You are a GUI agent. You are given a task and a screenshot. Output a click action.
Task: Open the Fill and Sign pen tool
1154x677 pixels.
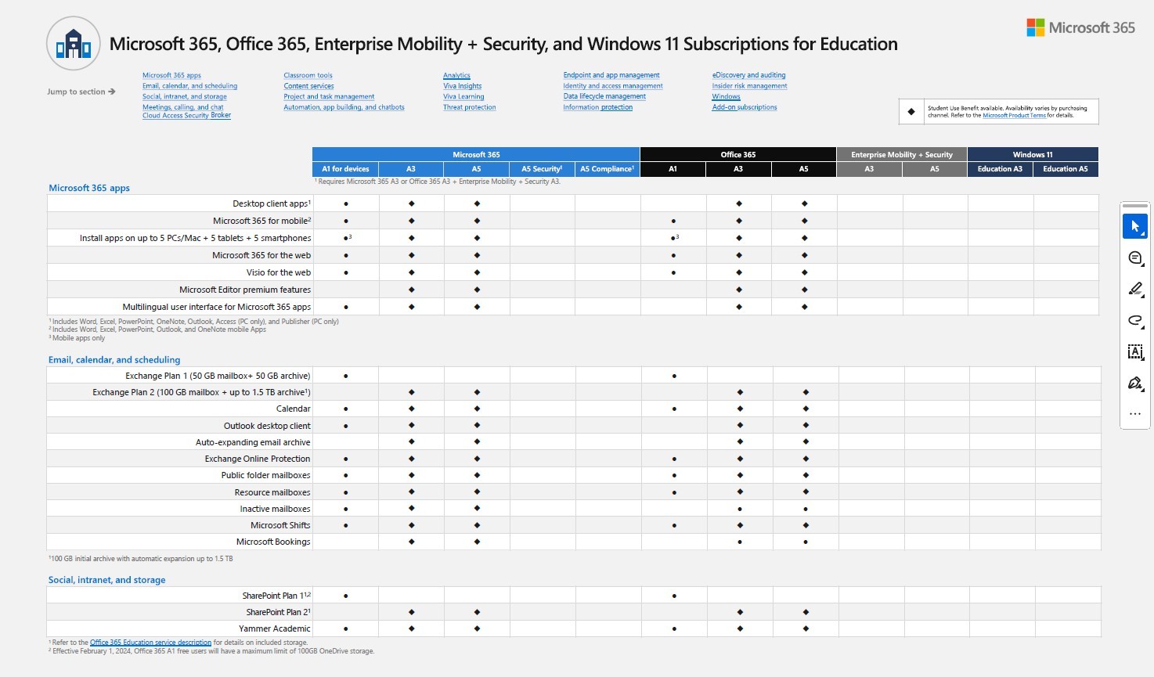coord(1135,383)
